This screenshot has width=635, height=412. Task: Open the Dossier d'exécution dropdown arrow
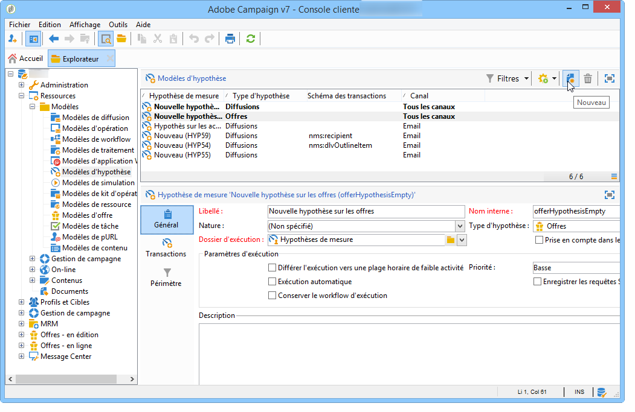(x=462, y=240)
